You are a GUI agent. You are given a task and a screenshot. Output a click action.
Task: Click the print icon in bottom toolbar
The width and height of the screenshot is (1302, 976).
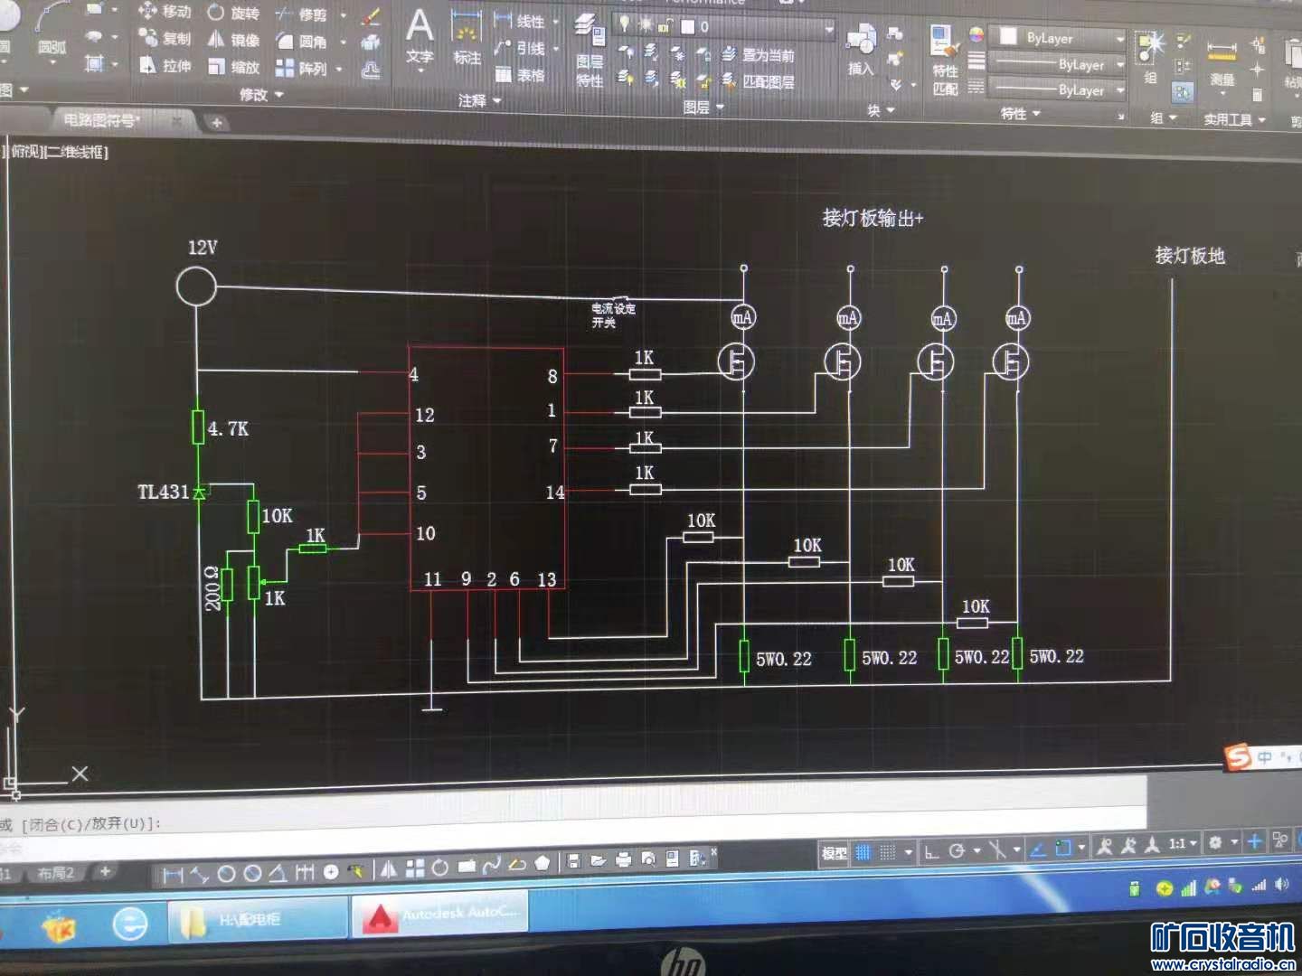pyautogui.click(x=623, y=860)
